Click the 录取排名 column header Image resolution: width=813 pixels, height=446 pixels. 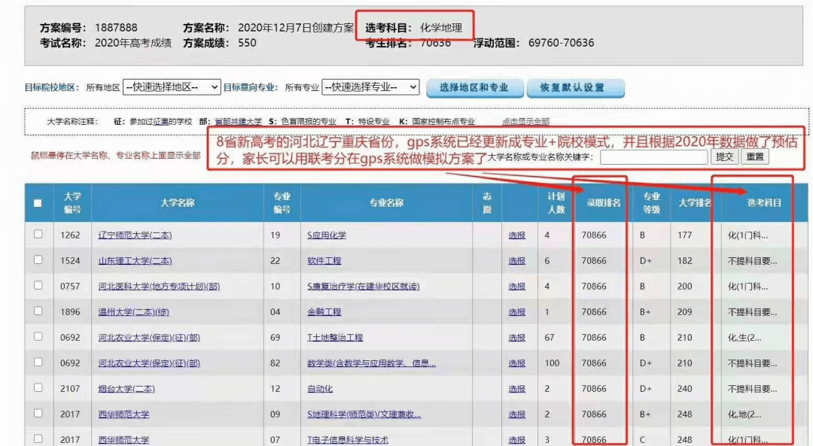coord(604,202)
